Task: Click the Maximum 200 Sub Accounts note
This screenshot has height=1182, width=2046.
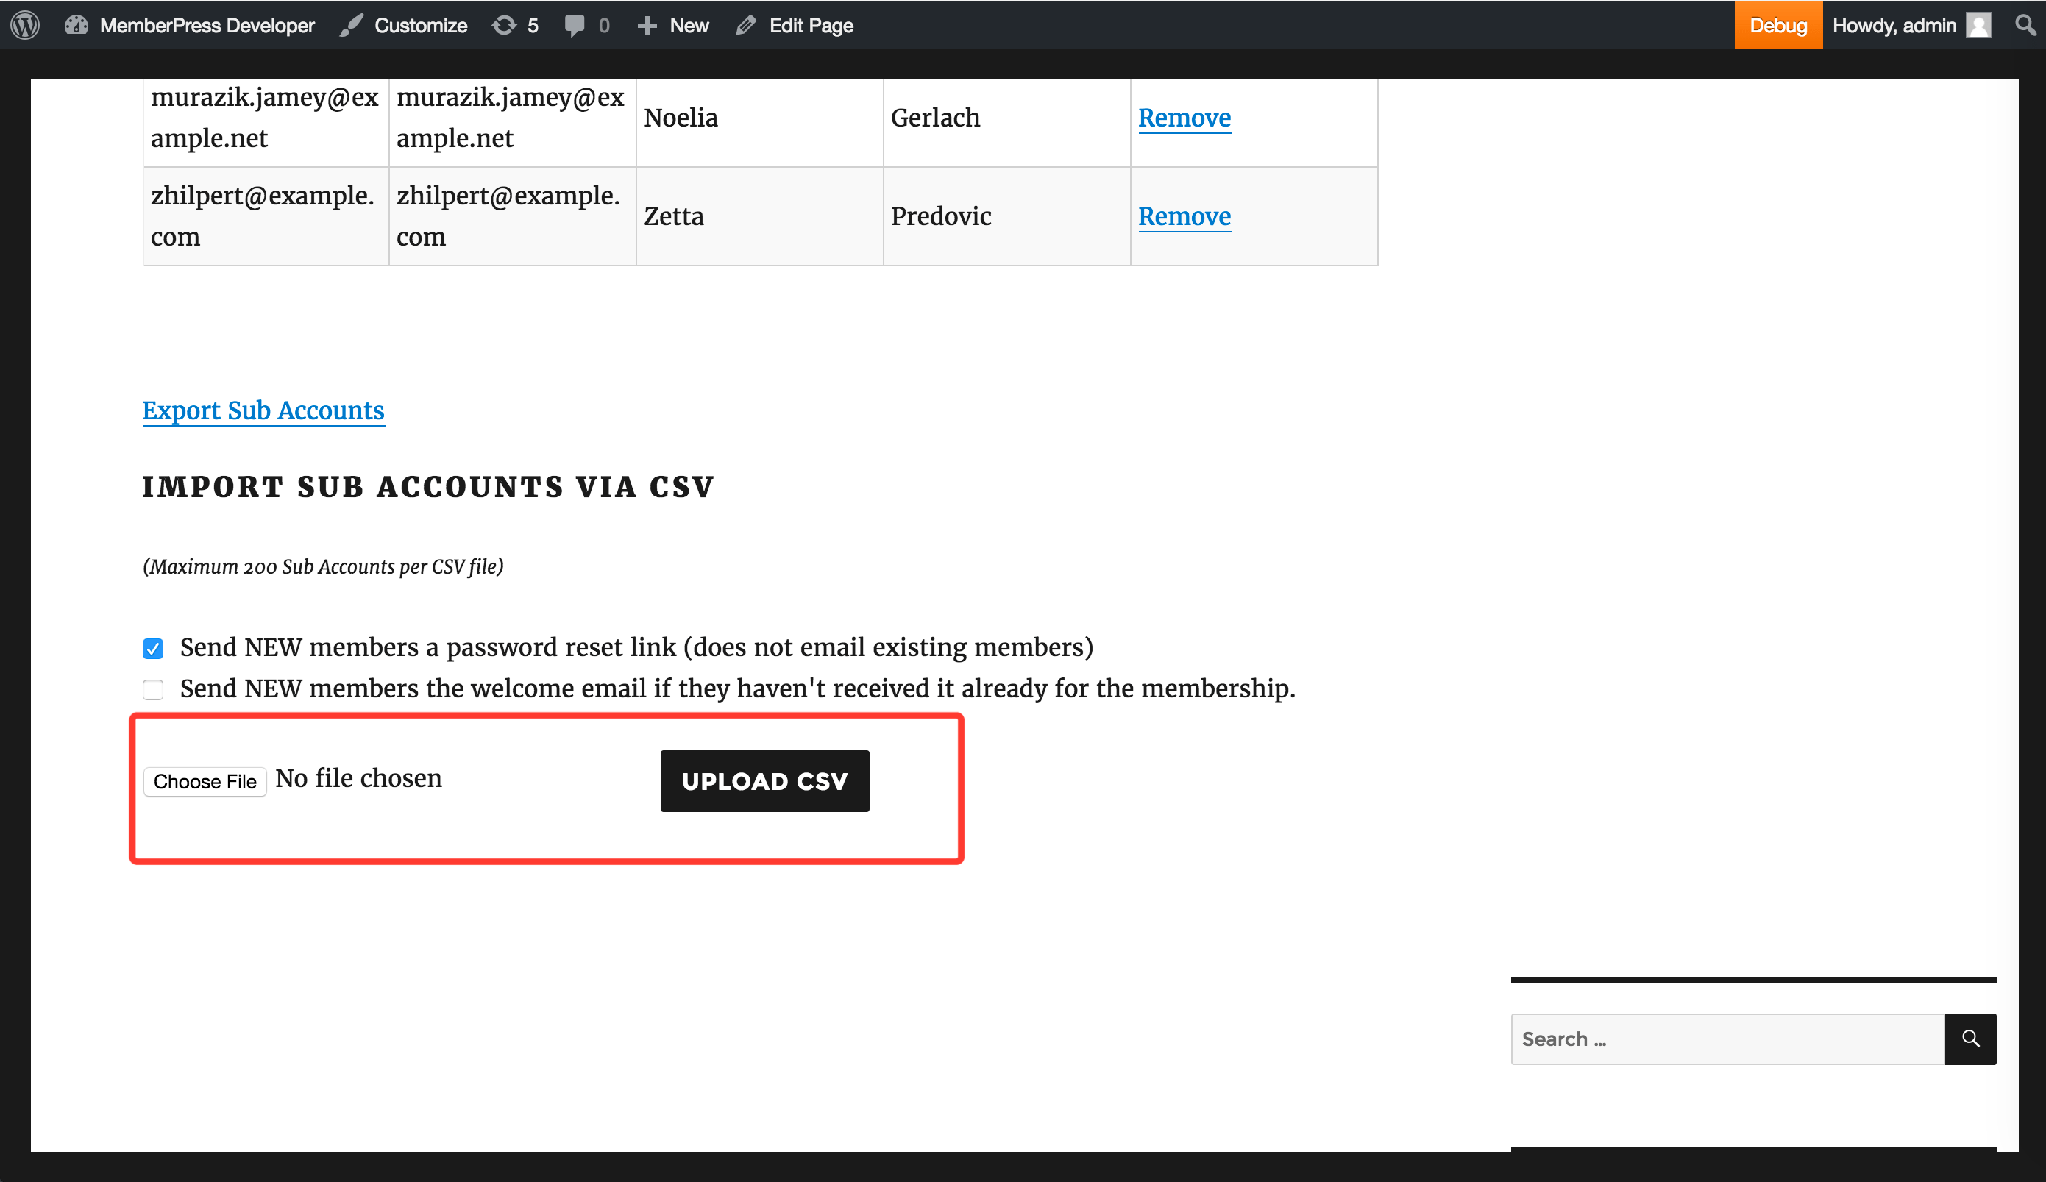Action: pyautogui.click(x=323, y=566)
